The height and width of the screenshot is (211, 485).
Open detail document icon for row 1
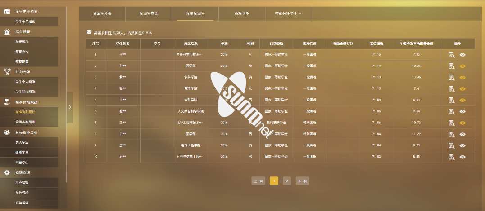pos(451,55)
